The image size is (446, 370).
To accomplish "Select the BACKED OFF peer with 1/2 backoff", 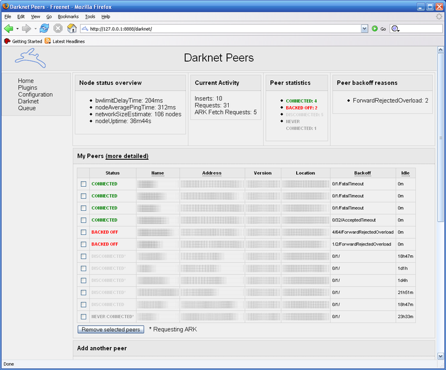I will [83, 244].
